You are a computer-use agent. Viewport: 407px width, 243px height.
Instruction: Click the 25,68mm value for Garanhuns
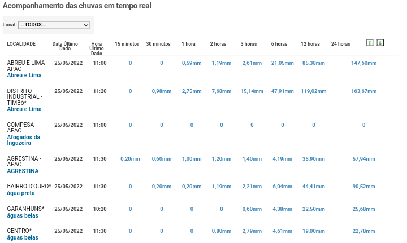pyautogui.click(x=363, y=209)
